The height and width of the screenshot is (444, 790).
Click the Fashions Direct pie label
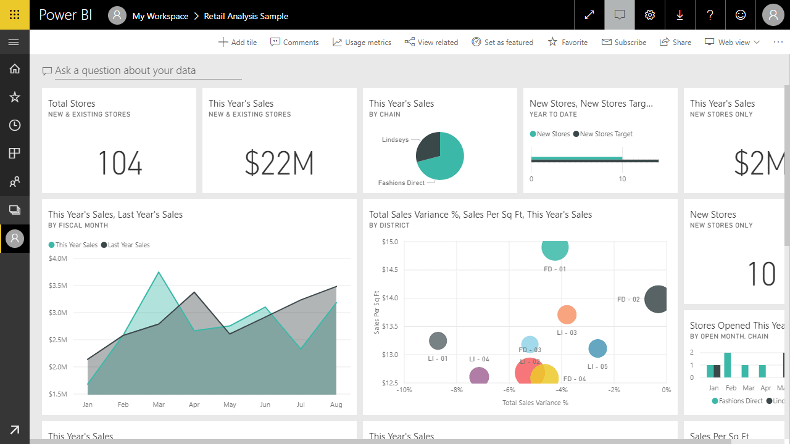point(401,183)
